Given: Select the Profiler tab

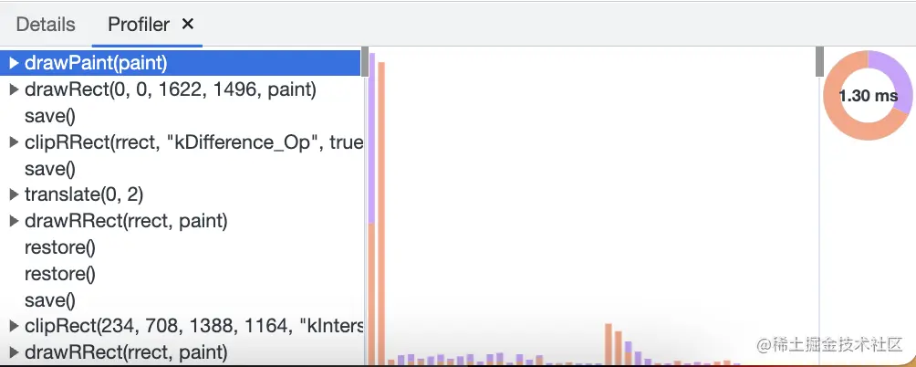Looking at the screenshot, I should coord(139,25).
